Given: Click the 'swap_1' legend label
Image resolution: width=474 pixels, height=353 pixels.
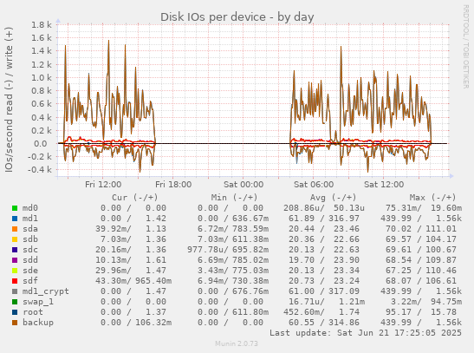Looking at the screenshot, I should 38,302.
